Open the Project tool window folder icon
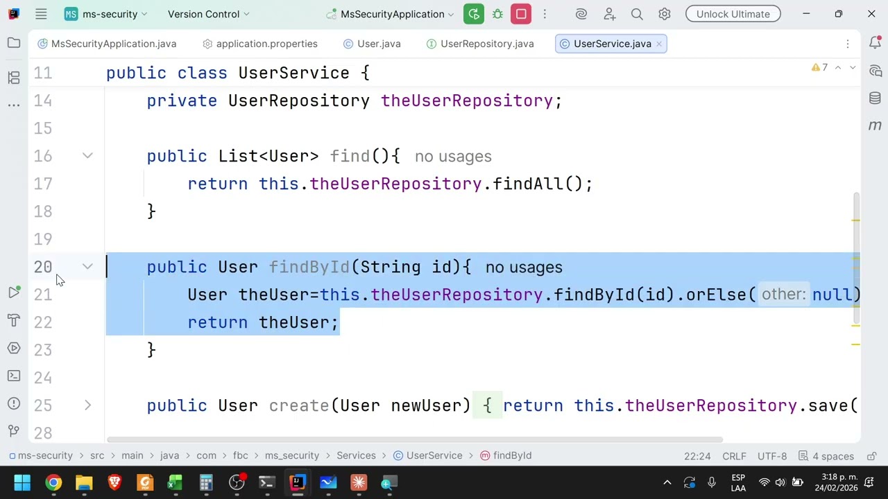Screen dimensions: 888x499 (x=14, y=44)
